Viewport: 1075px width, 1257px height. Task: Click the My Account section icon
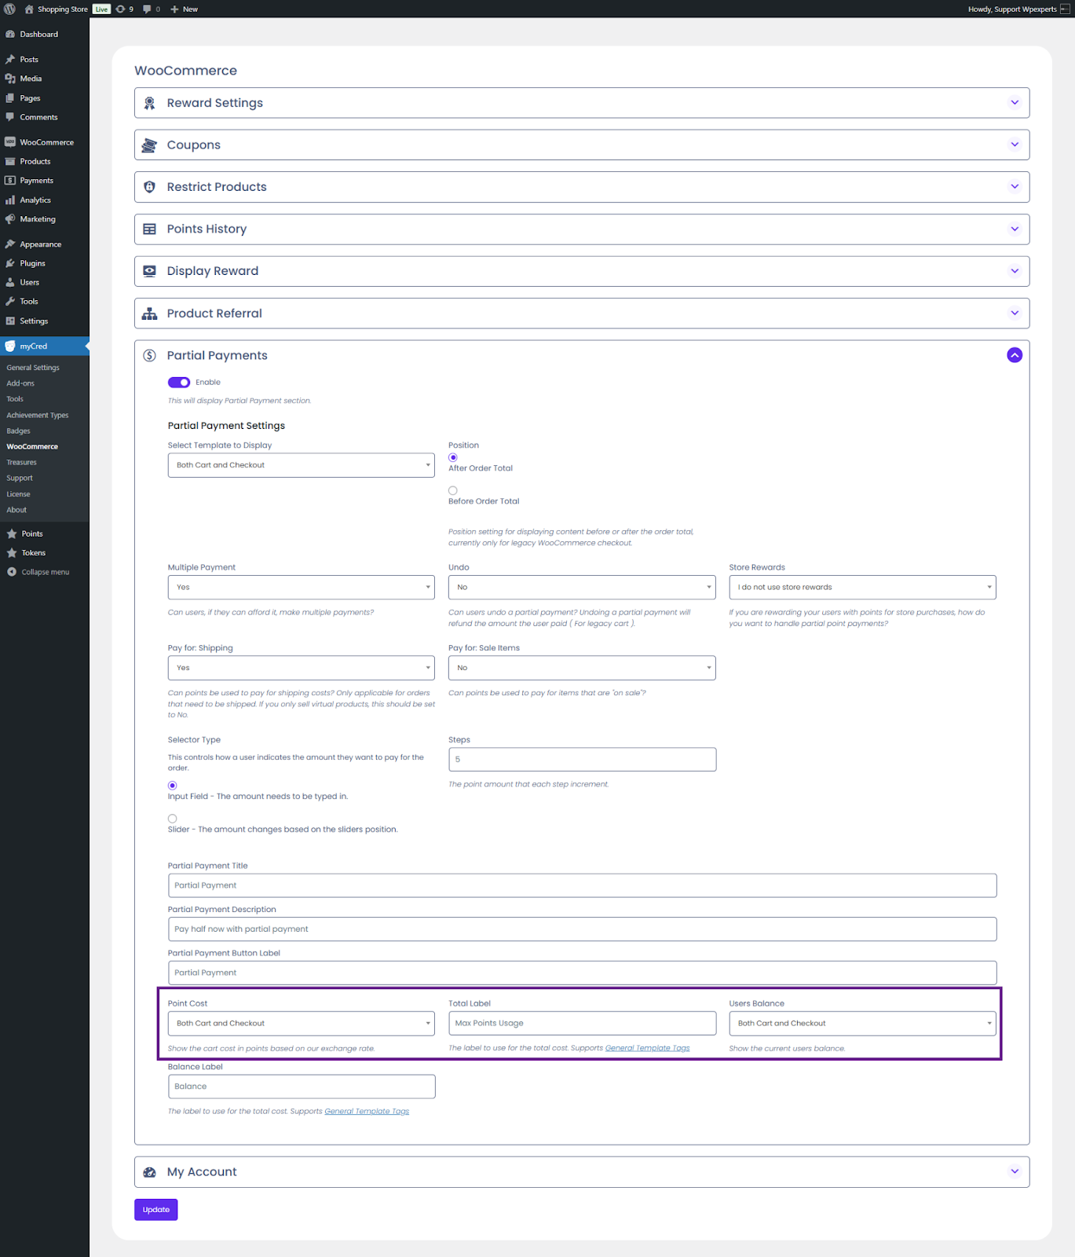(149, 1172)
